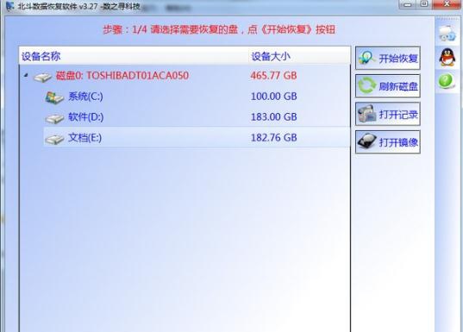This screenshot has width=463, height=332.
Task: Select 磁盘0: TOSHIBADT01ACA050 disk row
Action: click(x=185, y=76)
